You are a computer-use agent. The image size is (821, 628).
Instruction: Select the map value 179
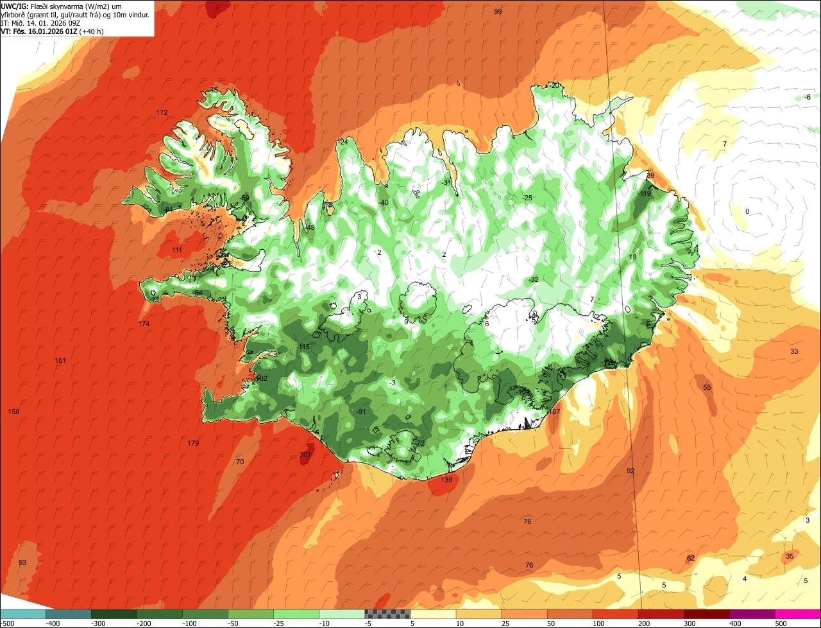193,443
